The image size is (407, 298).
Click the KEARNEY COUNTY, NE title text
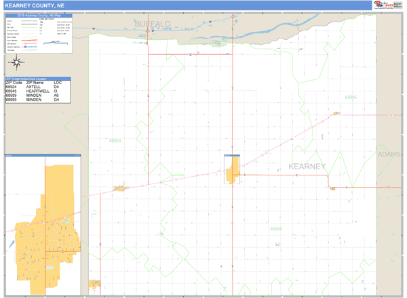point(31,5)
